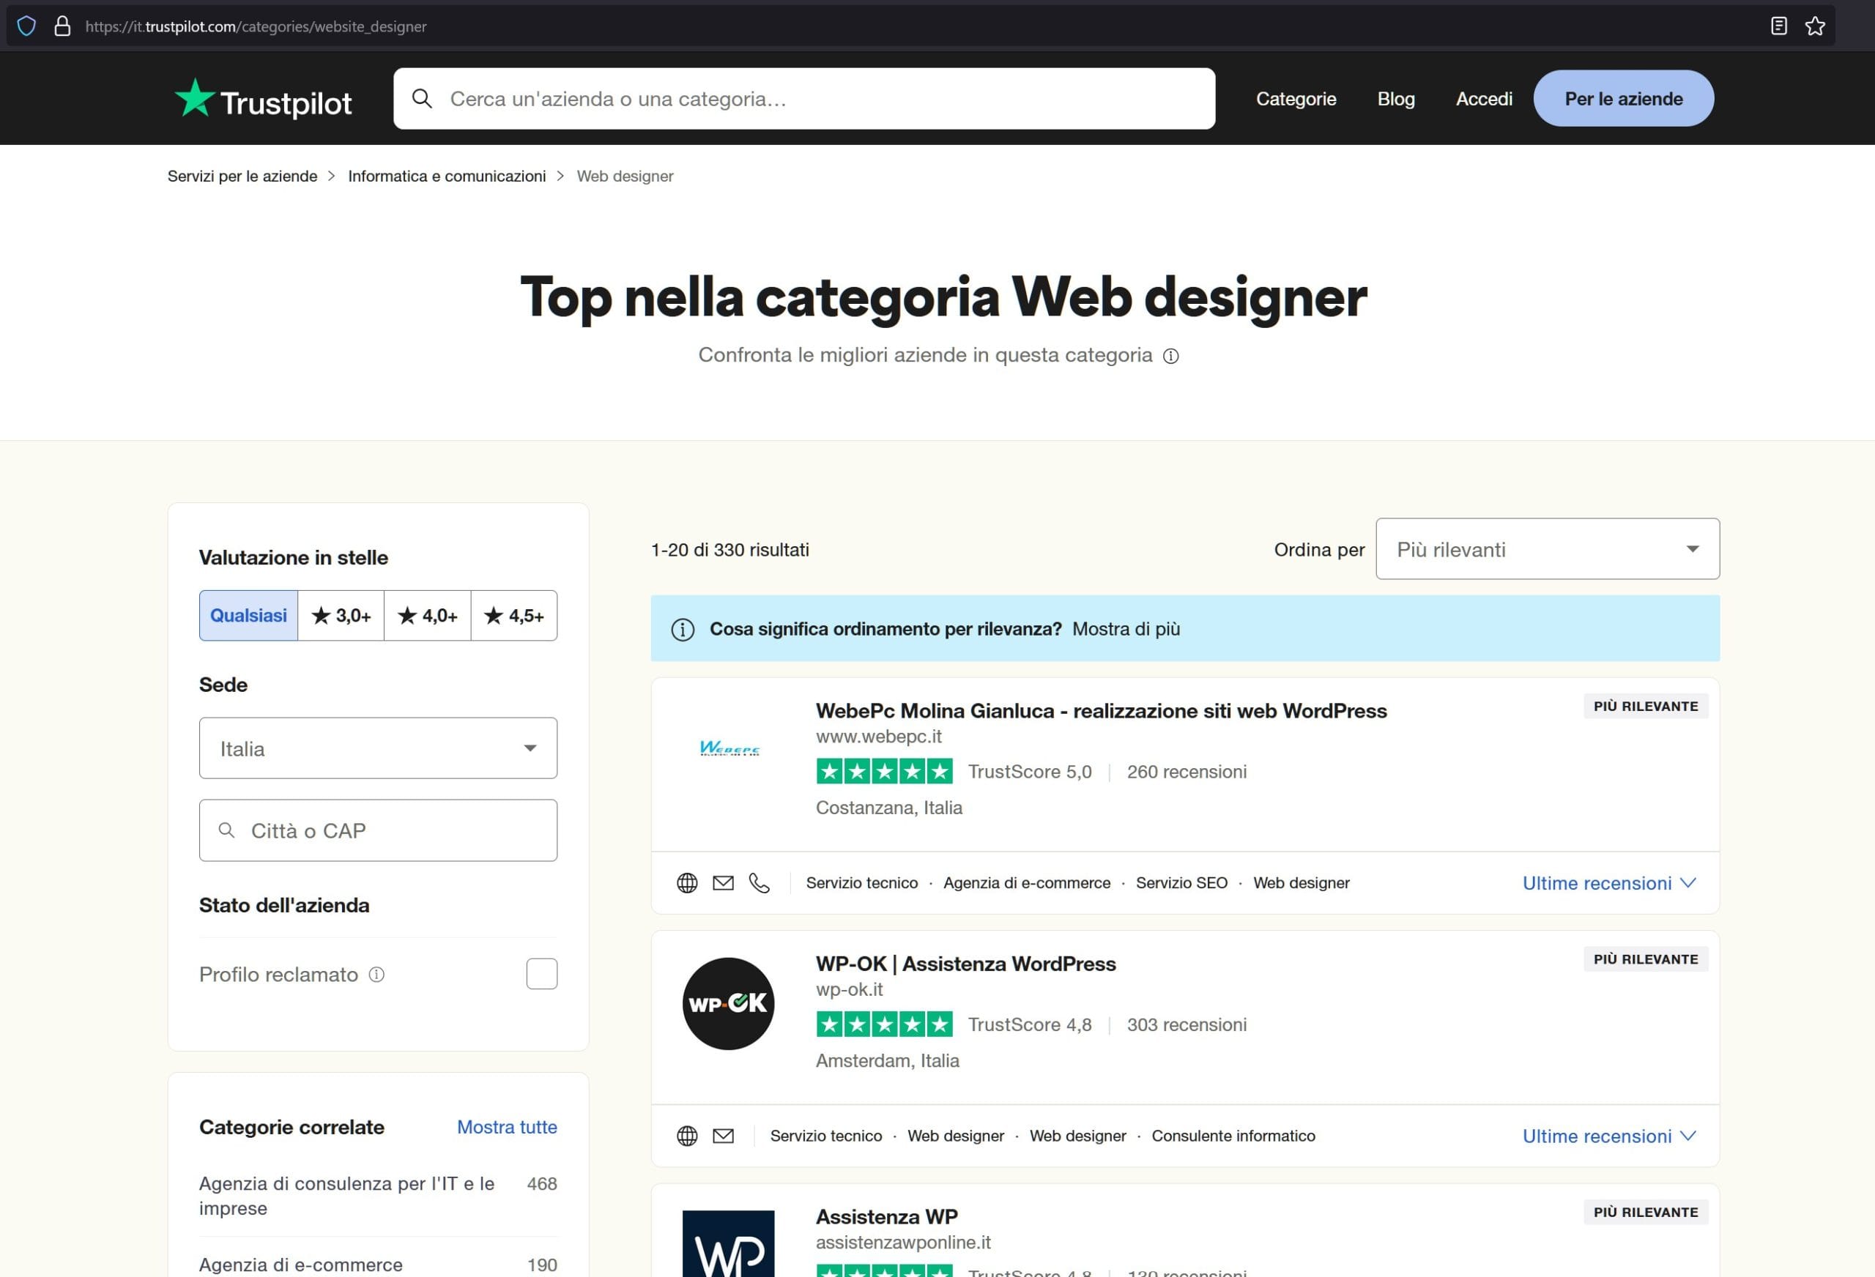Open WP-OK Assistenza WordPress listing title

coord(966,964)
